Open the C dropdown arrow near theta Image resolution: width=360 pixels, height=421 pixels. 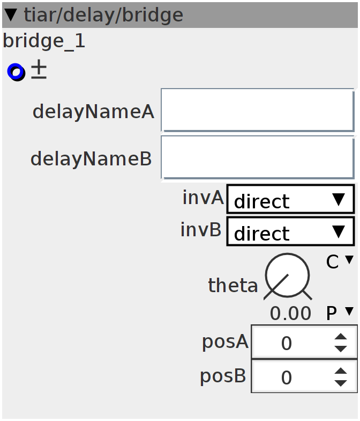[x=349, y=260]
